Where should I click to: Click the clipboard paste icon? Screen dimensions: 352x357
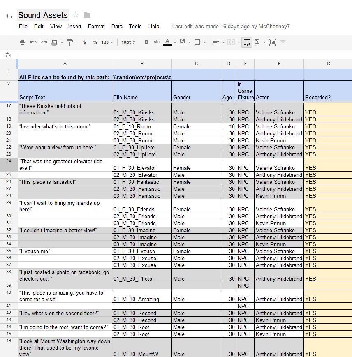(x=54, y=42)
